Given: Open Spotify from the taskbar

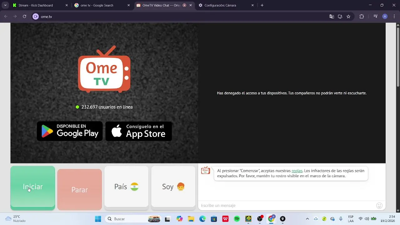Looking at the screenshot, I should coord(237,219).
